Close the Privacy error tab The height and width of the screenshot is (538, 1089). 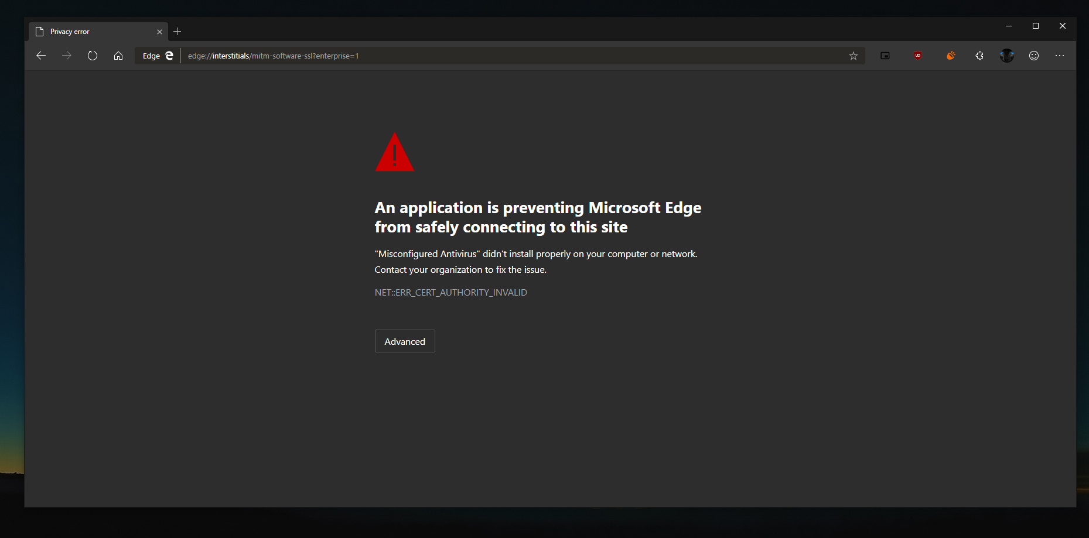[x=159, y=32]
